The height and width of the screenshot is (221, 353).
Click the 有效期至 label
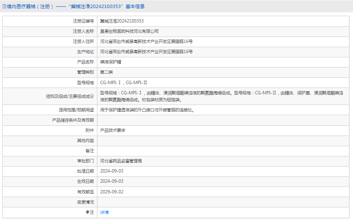[85, 192]
